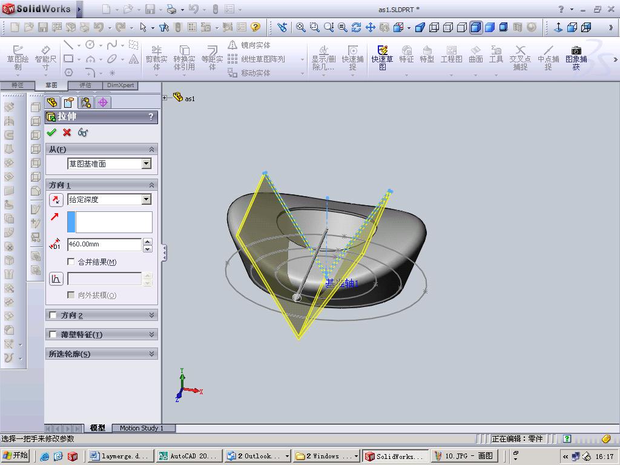This screenshot has width=620, height=465.
Task: Accept the extrude with green checkmark
Action: [x=51, y=133]
